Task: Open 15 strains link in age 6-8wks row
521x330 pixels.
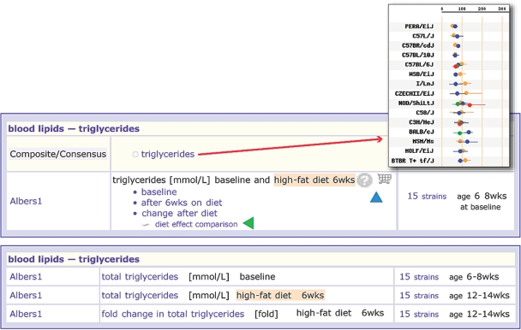Action: (419, 277)
